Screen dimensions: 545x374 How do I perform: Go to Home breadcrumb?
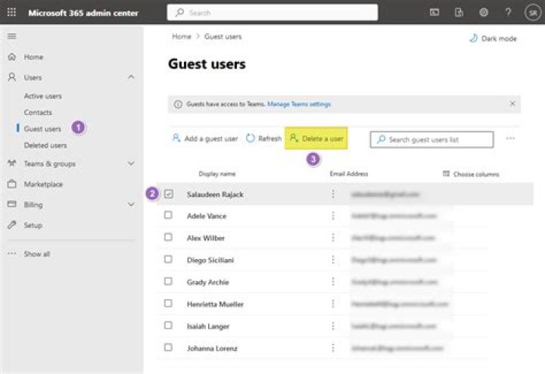(182, 36)
